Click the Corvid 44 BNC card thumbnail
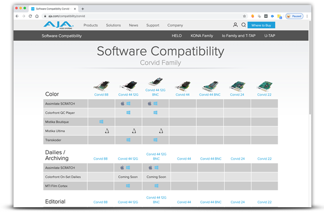This screenshot has height=214, width=324. point(210,86)
